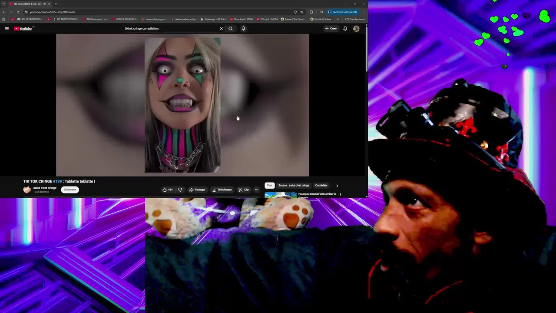Open the salut c'est cringe channel name
Screen dimensions: 556x313
click(45, 188)
